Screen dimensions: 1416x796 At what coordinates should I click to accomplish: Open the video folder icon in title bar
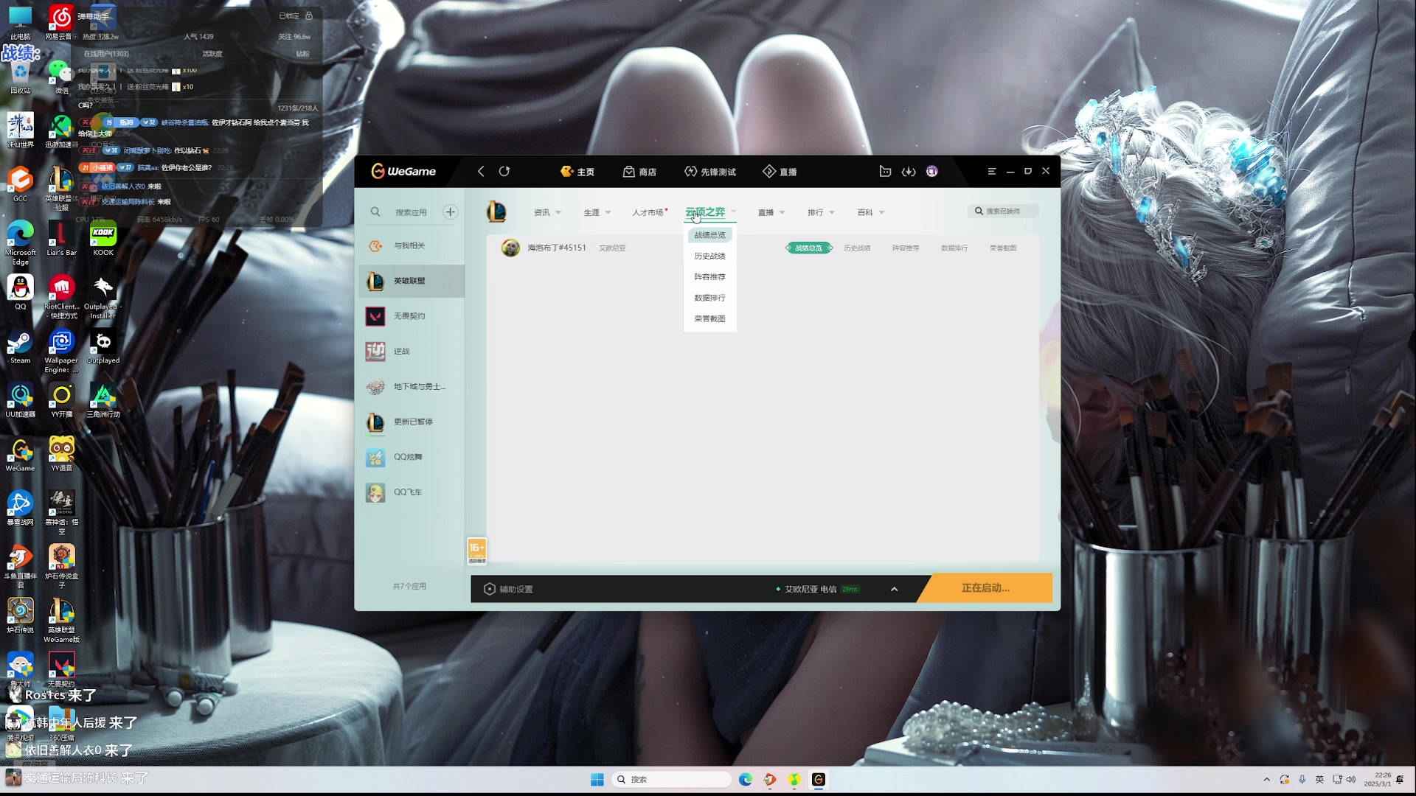click(885, 171)
